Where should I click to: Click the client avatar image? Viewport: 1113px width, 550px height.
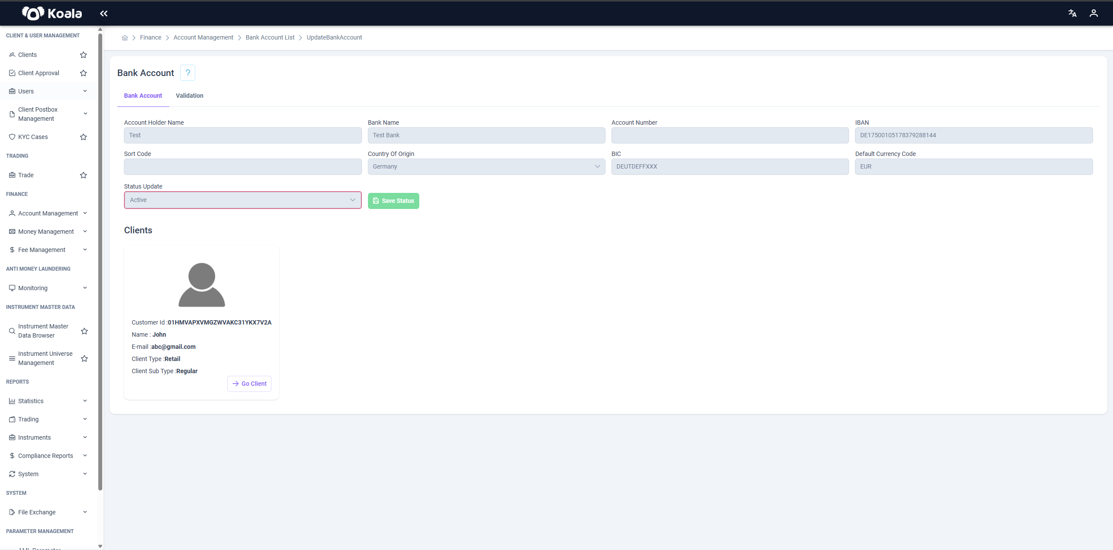pyautogui.click(x=201, y=285)
